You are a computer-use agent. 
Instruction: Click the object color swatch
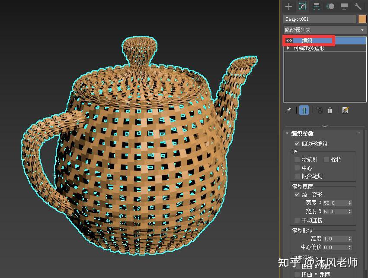[362, 19]
